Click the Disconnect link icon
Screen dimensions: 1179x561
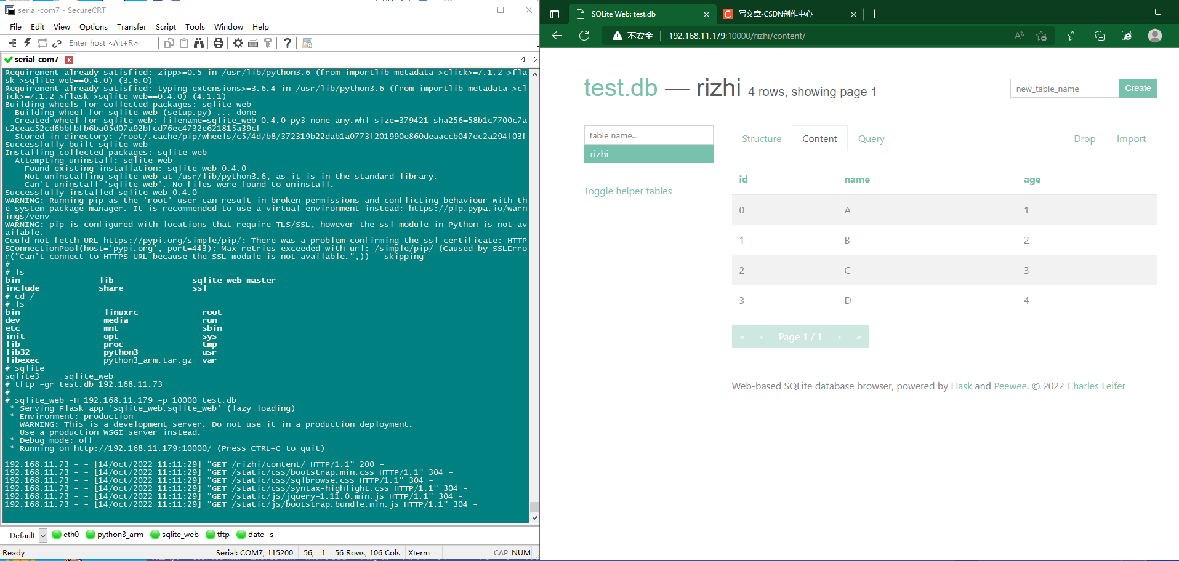pos(57,43)
